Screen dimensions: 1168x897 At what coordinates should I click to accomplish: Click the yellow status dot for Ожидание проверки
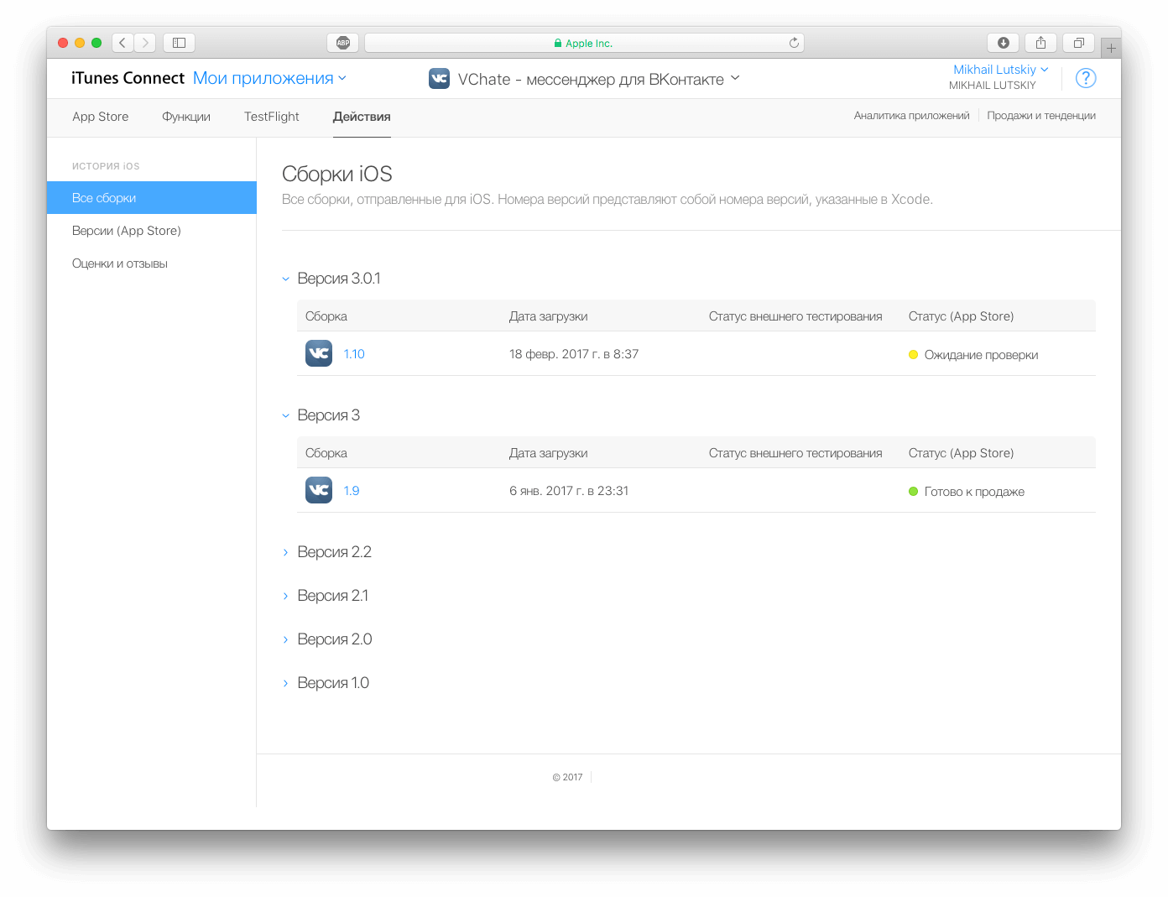[x=913, y=355]
